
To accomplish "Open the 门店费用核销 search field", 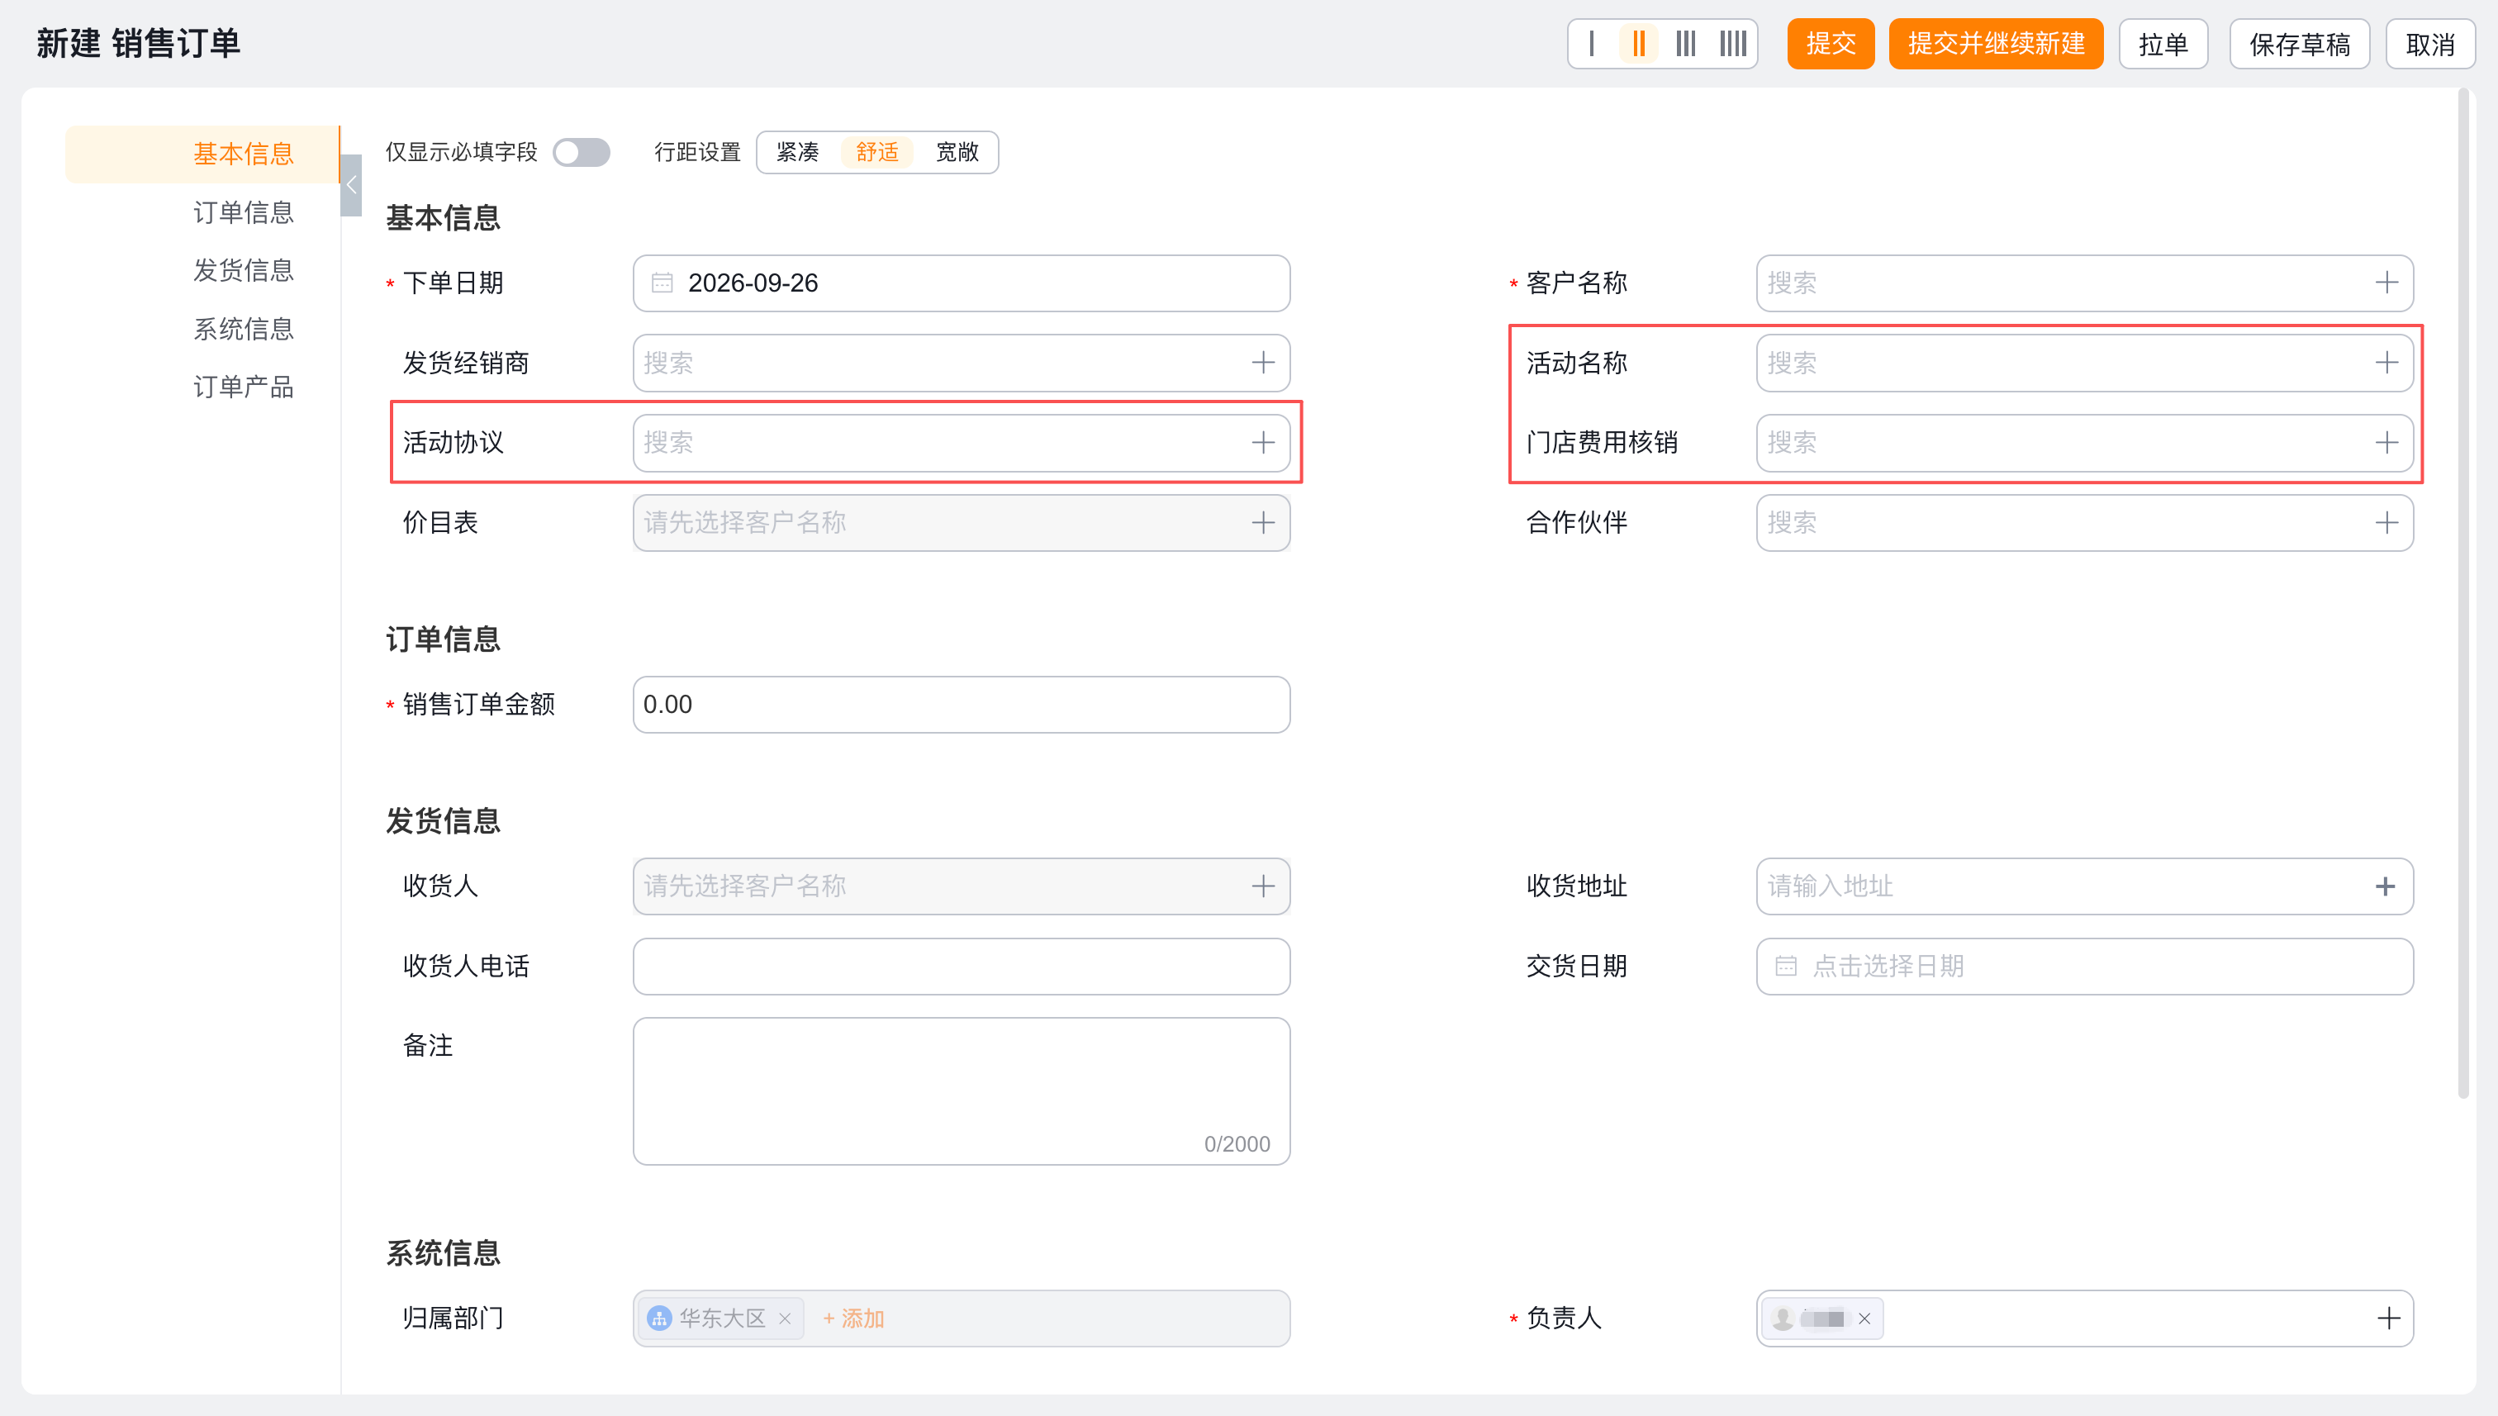I will 2085,443.
